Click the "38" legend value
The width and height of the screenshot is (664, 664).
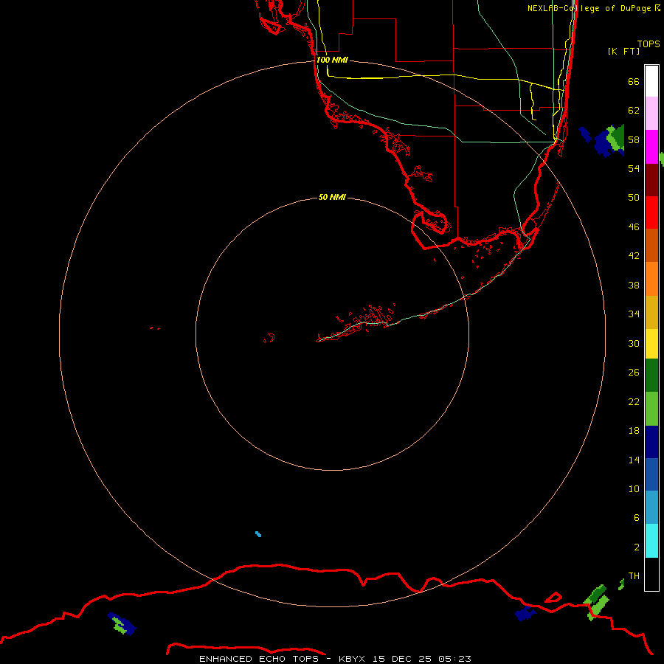click(x=634, y=285)
